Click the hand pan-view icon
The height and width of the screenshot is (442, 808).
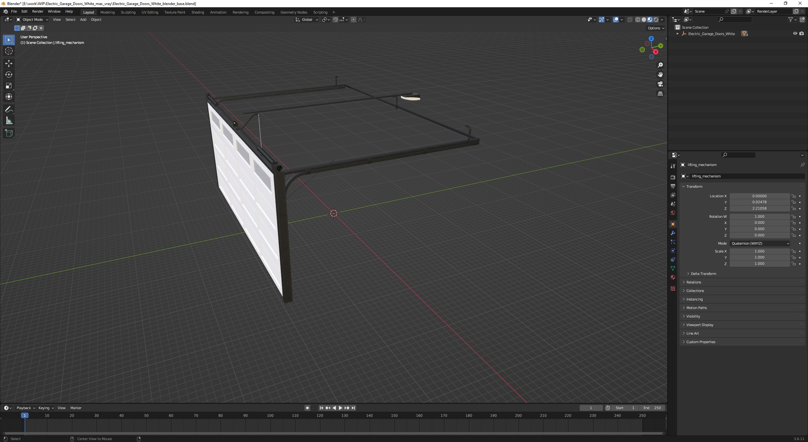(x=660, y=75)
